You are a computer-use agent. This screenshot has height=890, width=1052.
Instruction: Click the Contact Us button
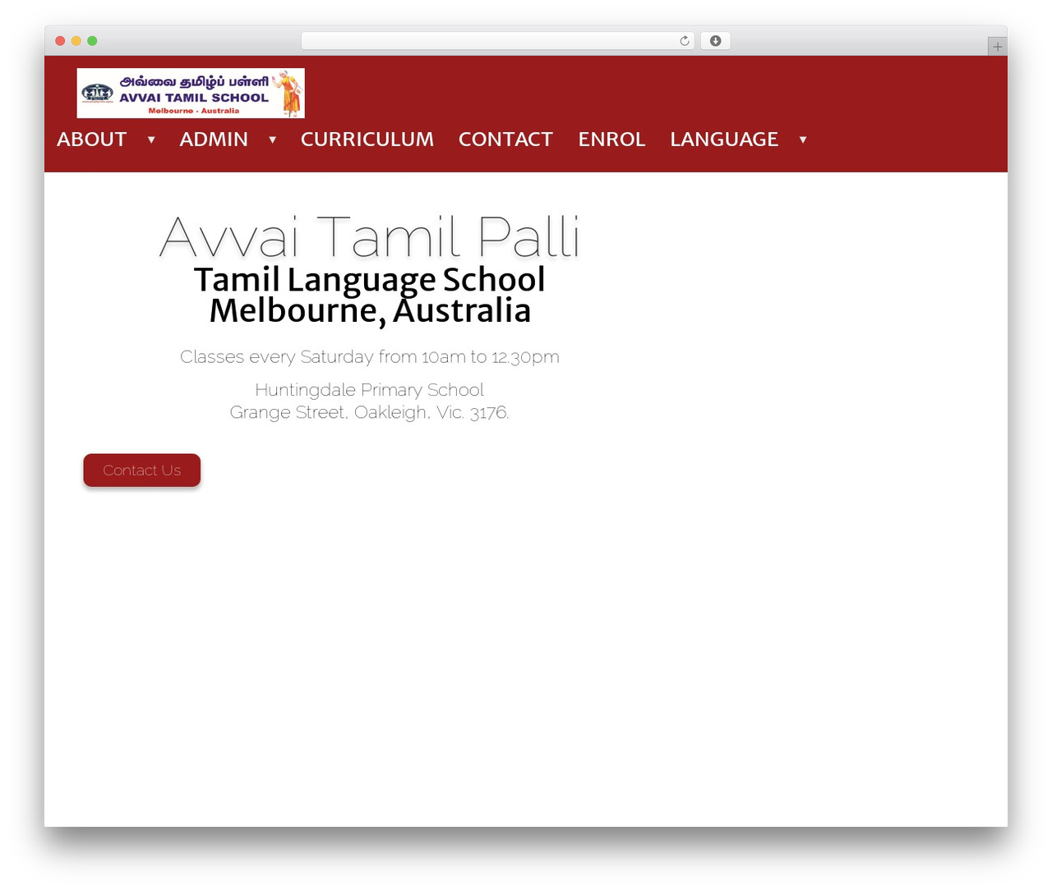tap(142, 470)
